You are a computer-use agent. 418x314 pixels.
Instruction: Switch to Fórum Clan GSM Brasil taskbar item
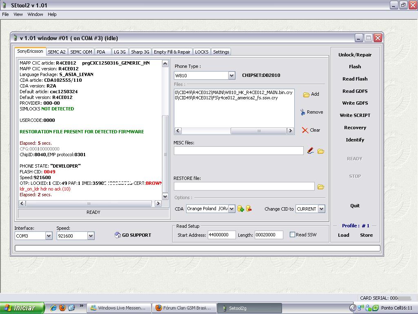tap(184, 308)
